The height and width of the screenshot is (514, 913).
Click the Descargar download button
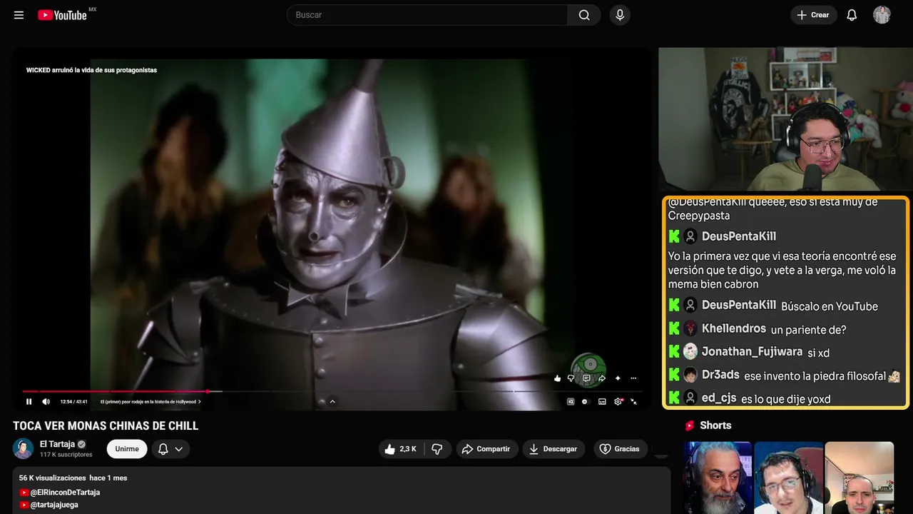tap(554, 449)
